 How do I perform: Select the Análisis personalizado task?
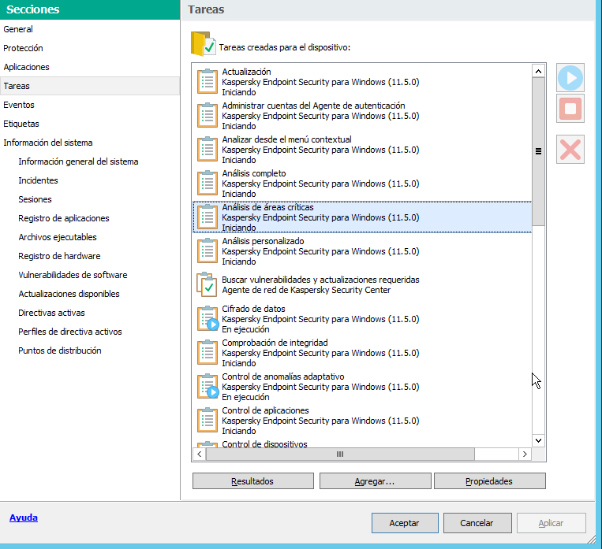[263, 241]
